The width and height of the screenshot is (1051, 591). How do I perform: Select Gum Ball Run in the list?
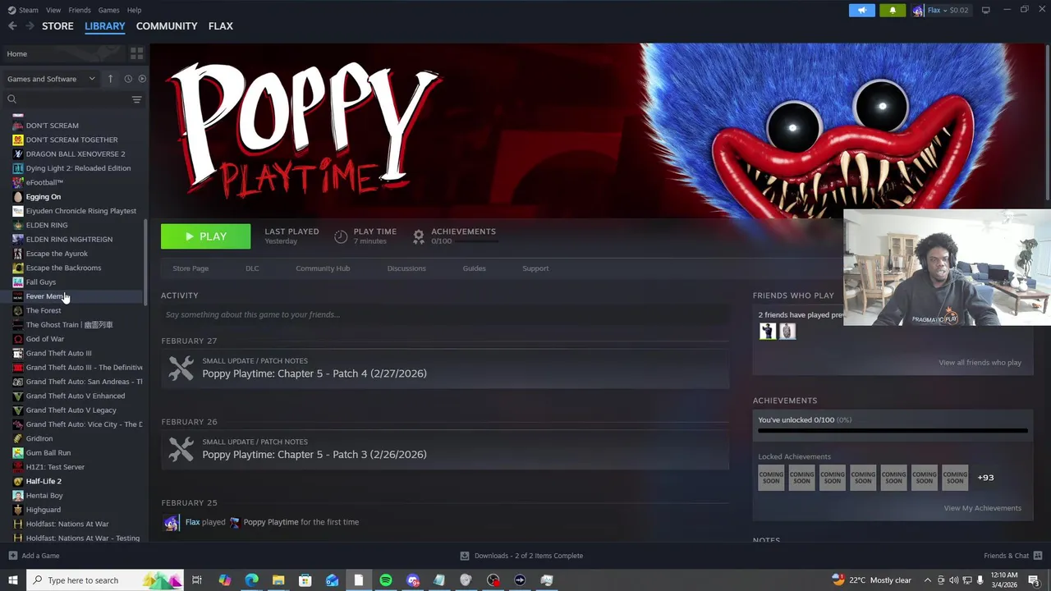point(48,453)
